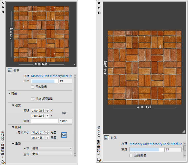
Task: Click the offset X value field
Action: click(38, 111)
